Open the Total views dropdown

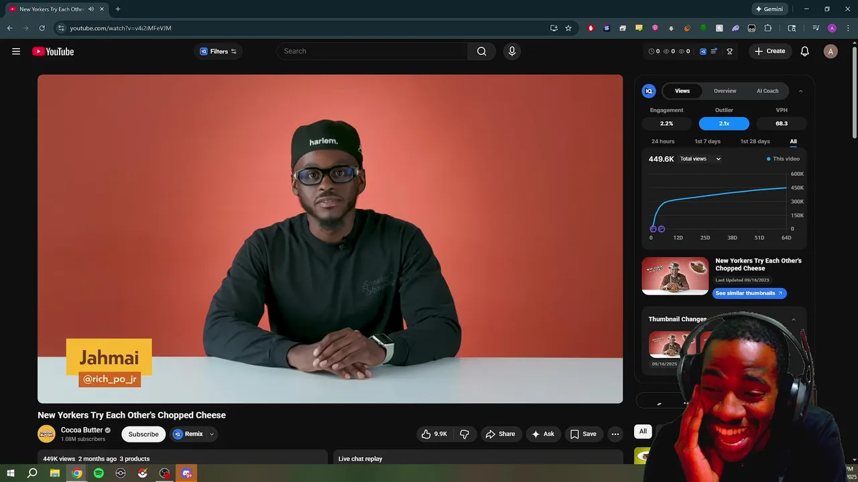[700, 159]
